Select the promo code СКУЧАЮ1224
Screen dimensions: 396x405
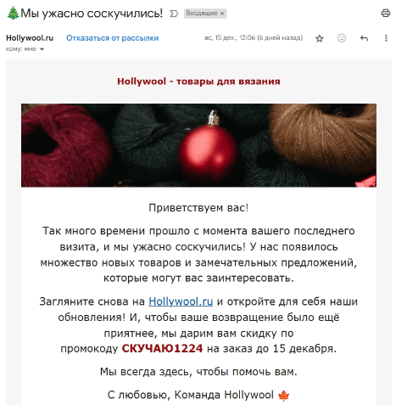coord(162,348)
